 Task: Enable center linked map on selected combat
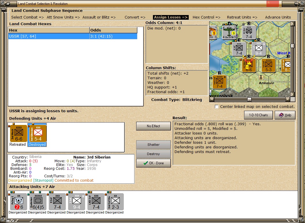tap(217, 107)
